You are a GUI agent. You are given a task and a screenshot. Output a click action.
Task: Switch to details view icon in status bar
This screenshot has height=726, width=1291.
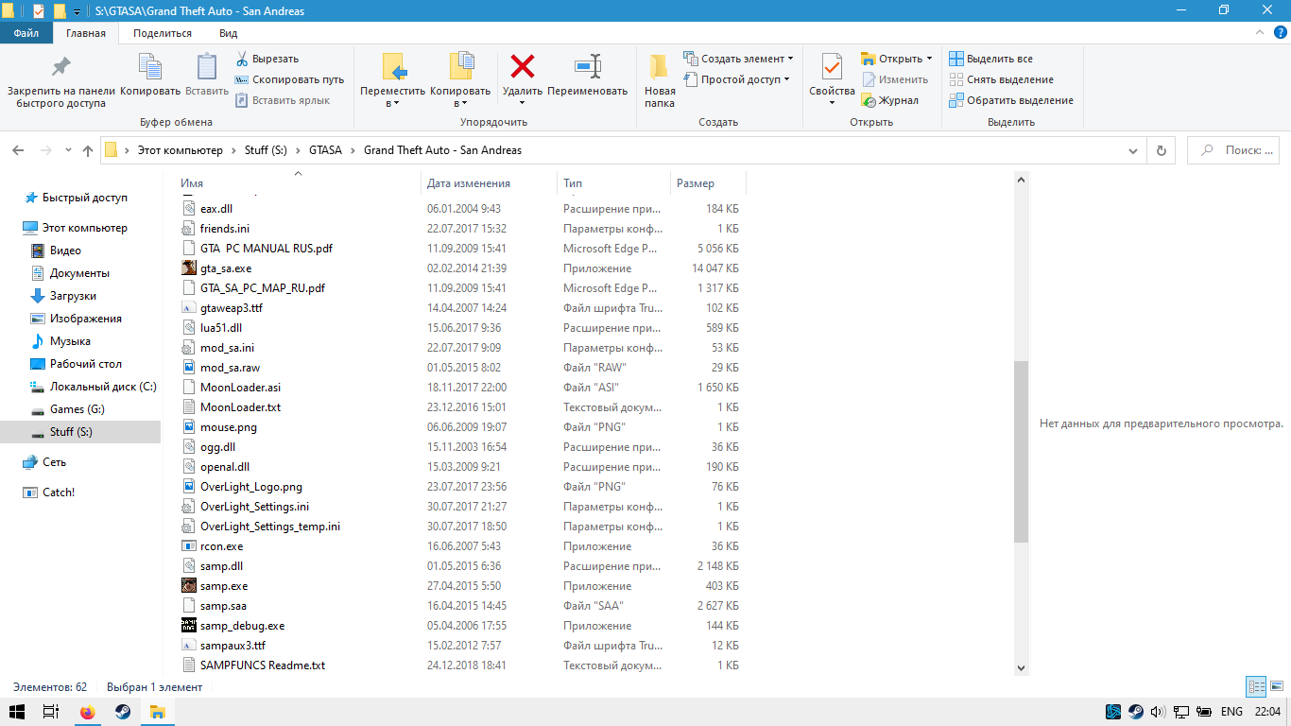point(1256,687)
